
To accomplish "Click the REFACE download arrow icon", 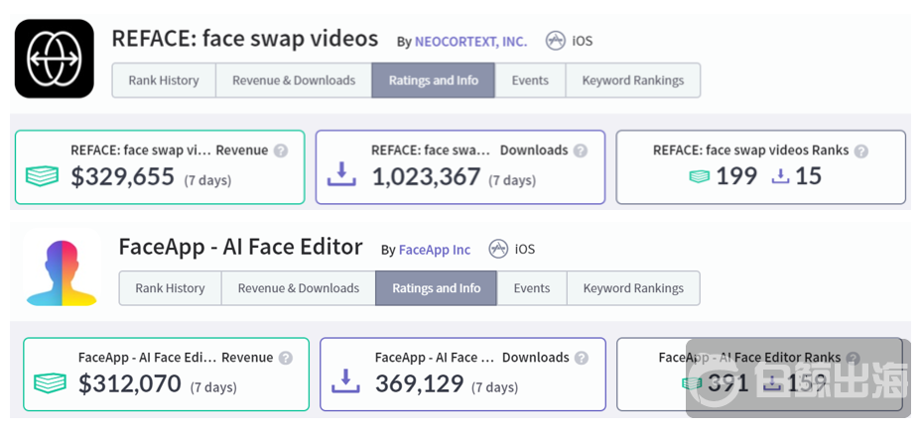I will point(341,175).
